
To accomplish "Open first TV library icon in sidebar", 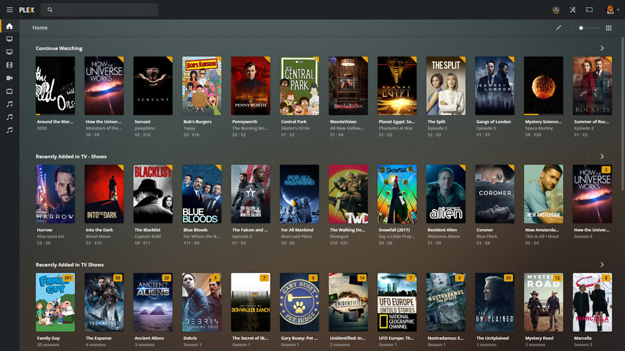I will [9, 39].
